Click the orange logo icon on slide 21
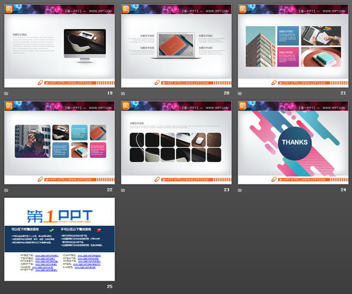 (243, 9)
